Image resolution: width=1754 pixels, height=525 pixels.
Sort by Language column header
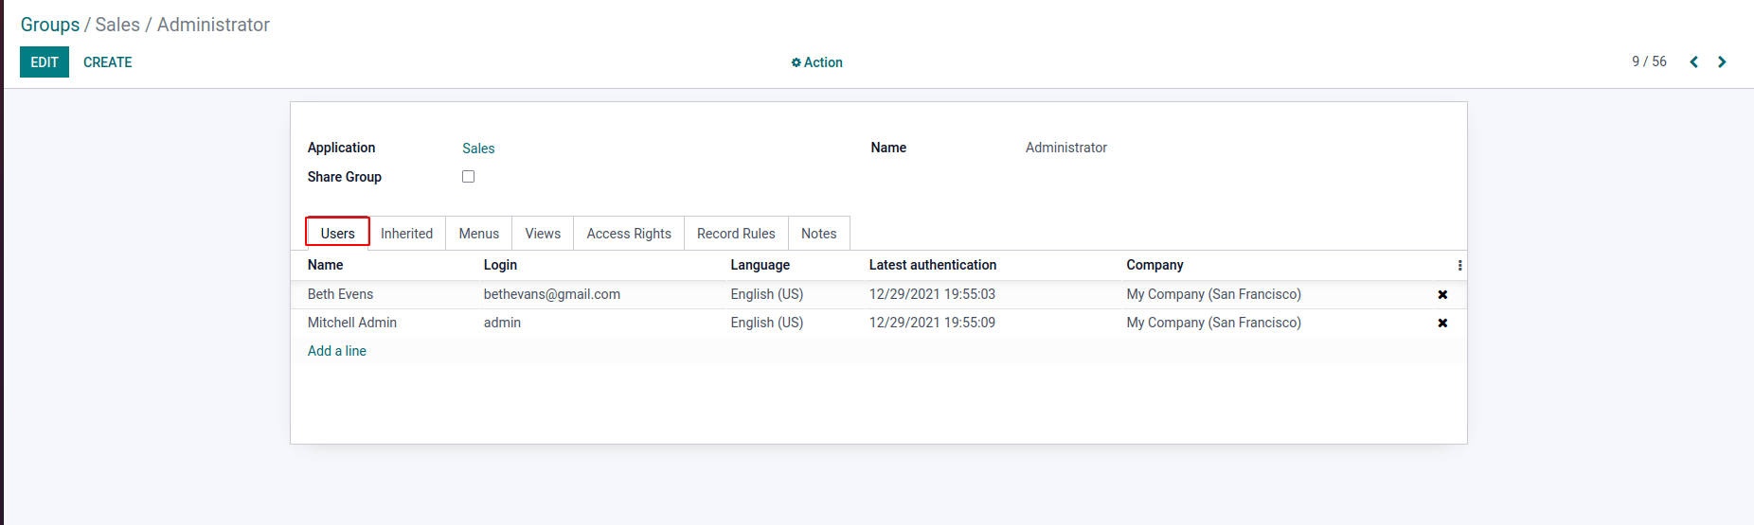coord(760,265)
